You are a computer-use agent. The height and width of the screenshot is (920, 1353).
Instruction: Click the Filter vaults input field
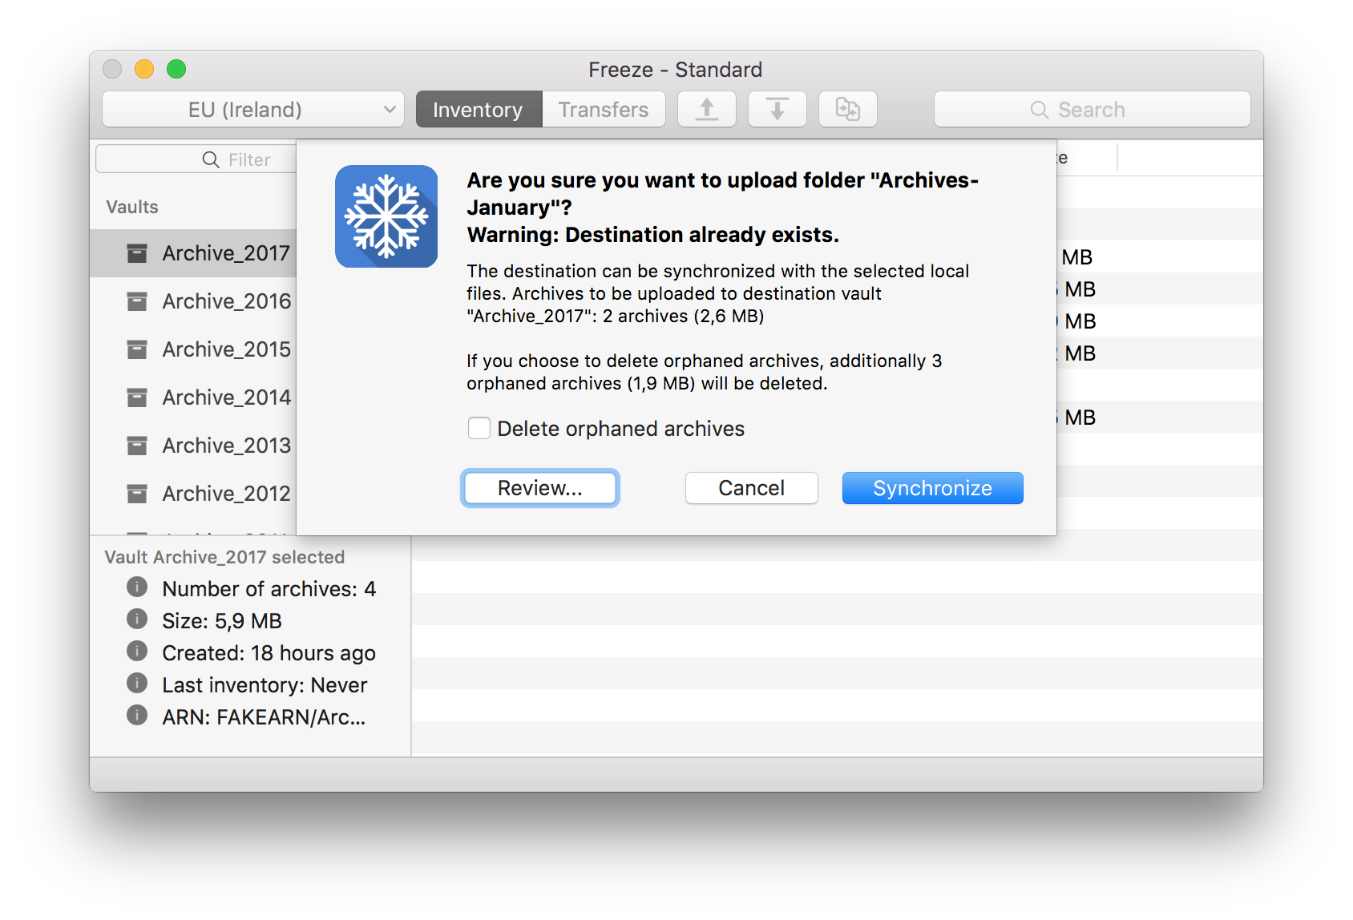pyautogui.click(x=196, y=159)
